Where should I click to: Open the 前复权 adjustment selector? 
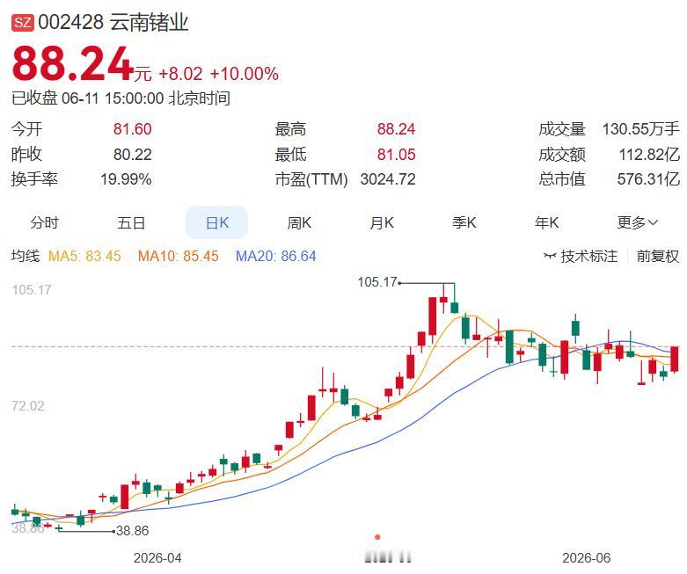(658, 256)
